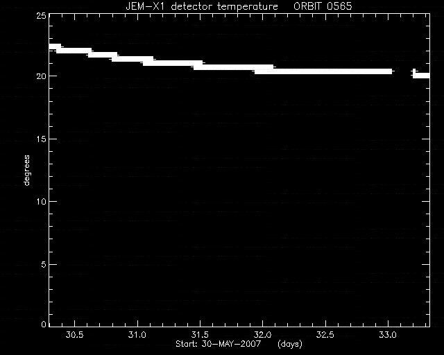This screenshot has width=444, height=355.
Task: Click the x-axis tick label 30.5
Action: 74,335
